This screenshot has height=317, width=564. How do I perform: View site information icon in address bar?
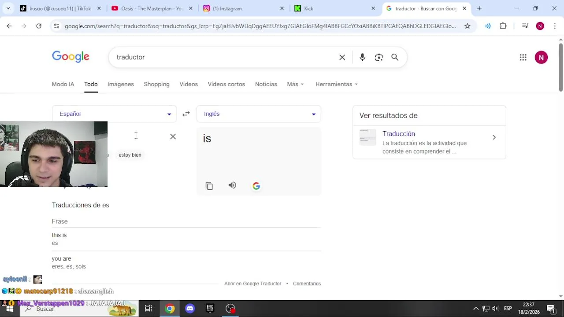pyautogui.click(x=56, y=26)
